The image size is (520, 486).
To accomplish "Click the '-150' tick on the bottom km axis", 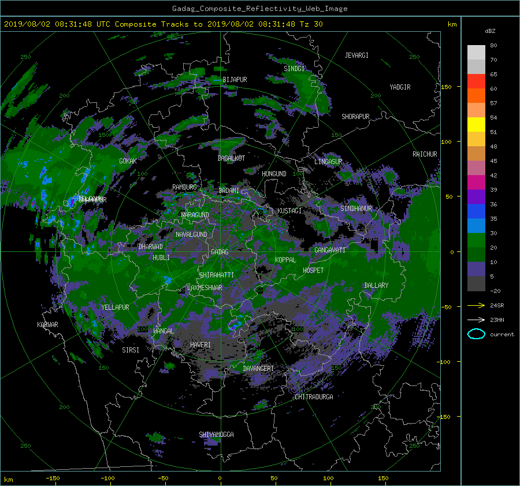I will point(53,478).
